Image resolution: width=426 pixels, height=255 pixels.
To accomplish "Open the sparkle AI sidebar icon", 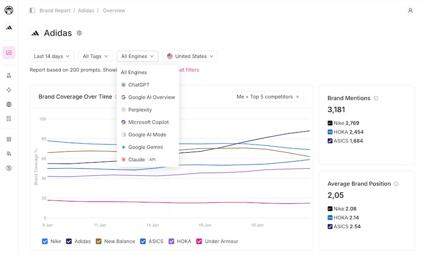I will [9, 90].
